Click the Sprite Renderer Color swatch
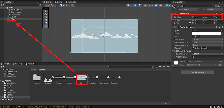 pyautogui.click(x=206, y=34)
